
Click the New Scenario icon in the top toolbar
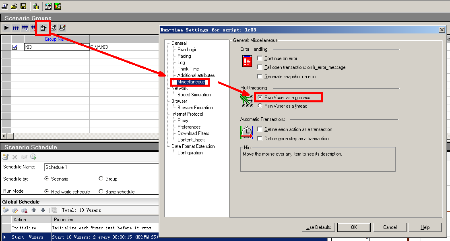[x=5, y=6]
